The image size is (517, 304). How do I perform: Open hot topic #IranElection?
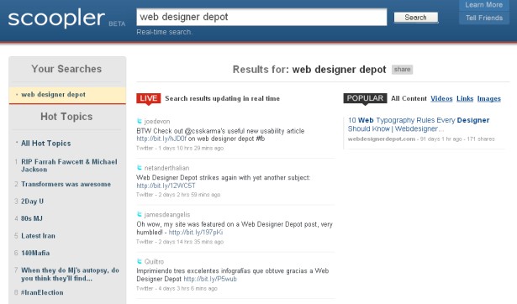[x=42, y=292]
